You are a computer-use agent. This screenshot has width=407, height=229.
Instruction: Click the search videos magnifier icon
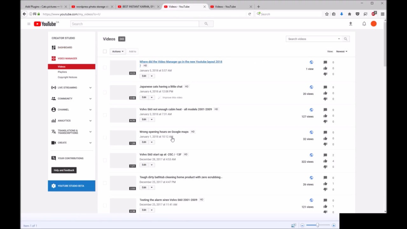[345, 39]
